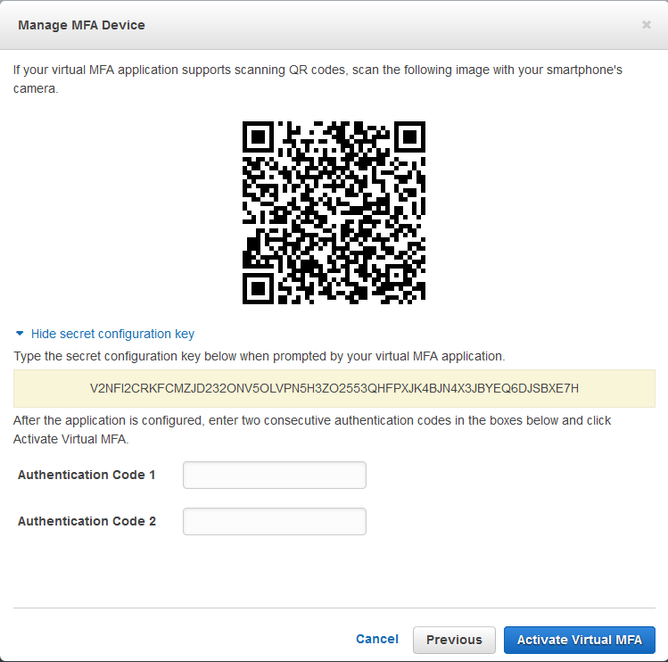Click the QR code image
668x662 pixels.
click(334, 212)
